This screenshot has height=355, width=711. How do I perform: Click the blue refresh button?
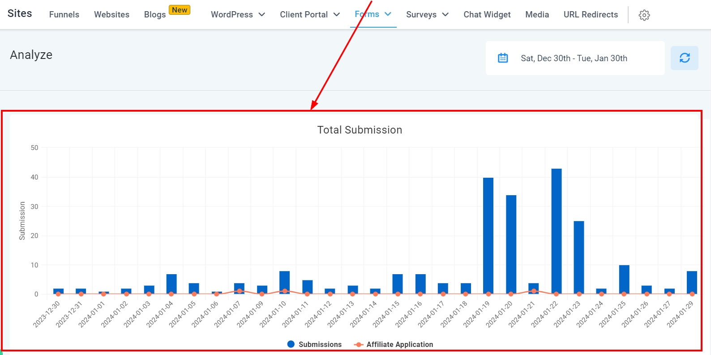pos(684,58)
